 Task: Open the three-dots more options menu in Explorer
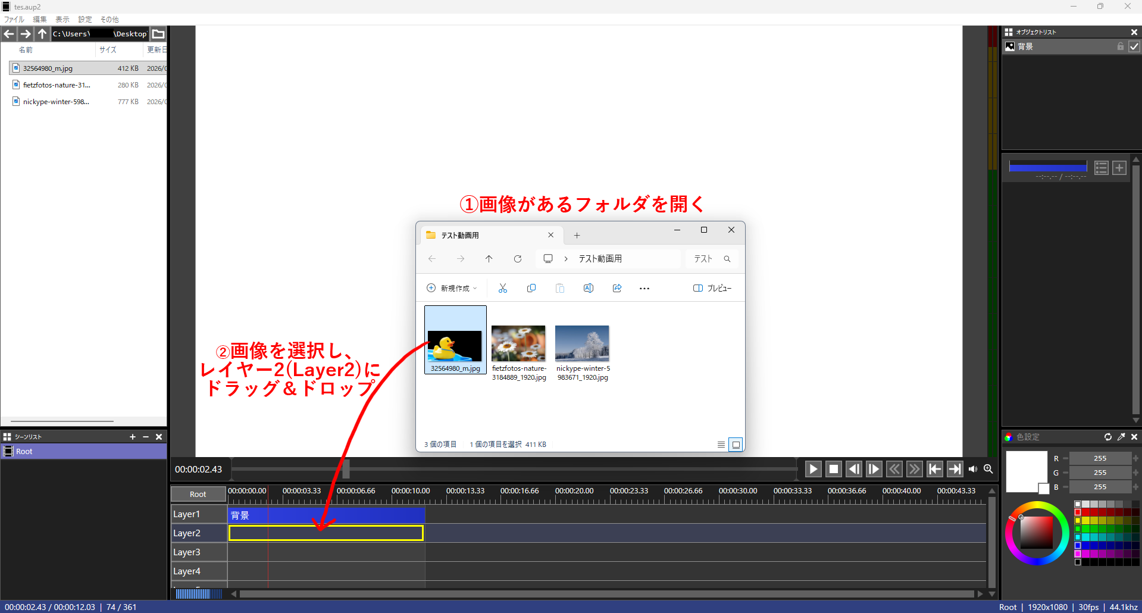coord(644,288)
